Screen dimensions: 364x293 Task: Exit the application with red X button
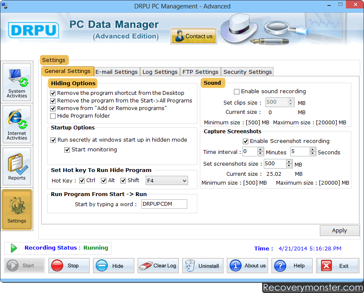[337, 266]
